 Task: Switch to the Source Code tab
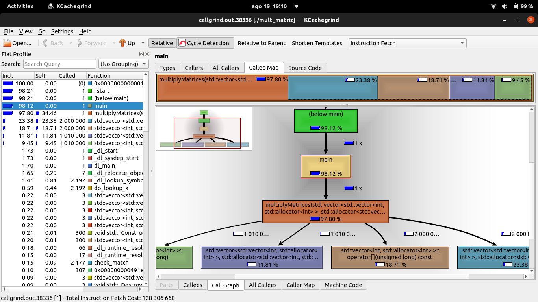[305, 68]
